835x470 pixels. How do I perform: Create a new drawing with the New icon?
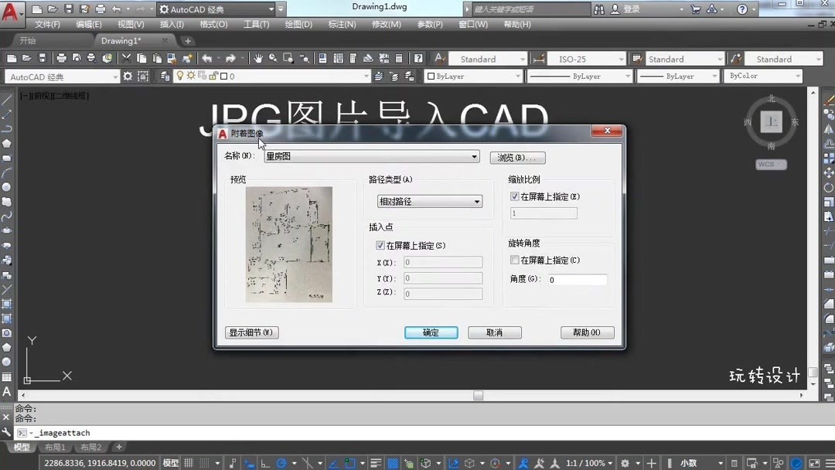(11, 58)
